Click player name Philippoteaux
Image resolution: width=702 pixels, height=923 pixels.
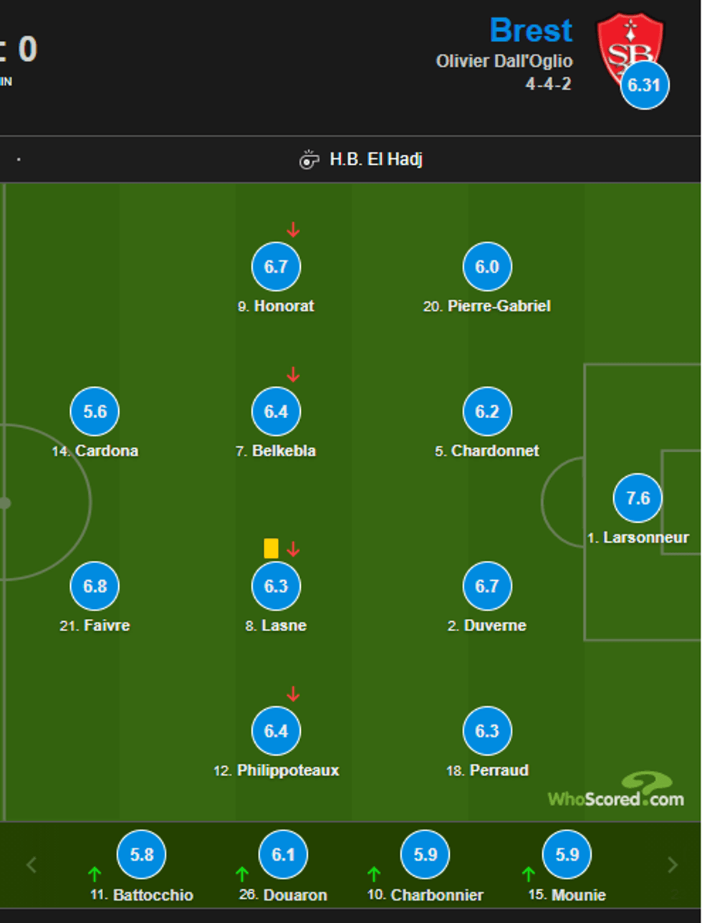pyautogui.click(x=287, y=770)
